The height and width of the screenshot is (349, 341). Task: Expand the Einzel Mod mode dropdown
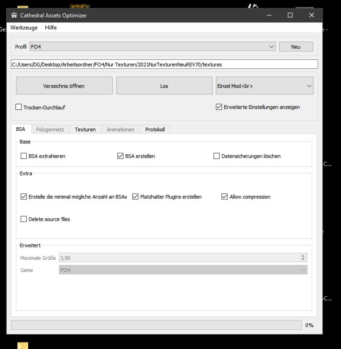(264, 86)
